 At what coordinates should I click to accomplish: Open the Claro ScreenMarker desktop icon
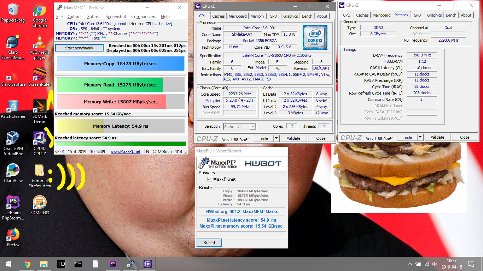click(13, 47)
